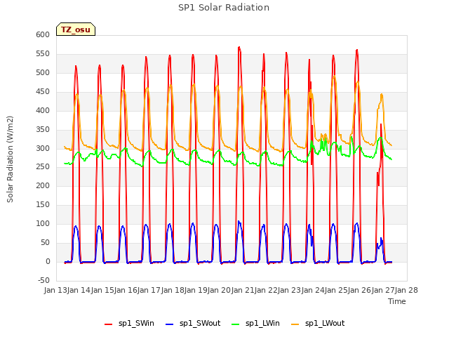449x337 pixels.
Task: Click the 450 y-axis tick label
Action: coord(43,91)
